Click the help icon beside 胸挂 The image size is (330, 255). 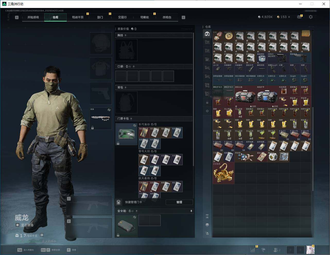tap(125, 35)
